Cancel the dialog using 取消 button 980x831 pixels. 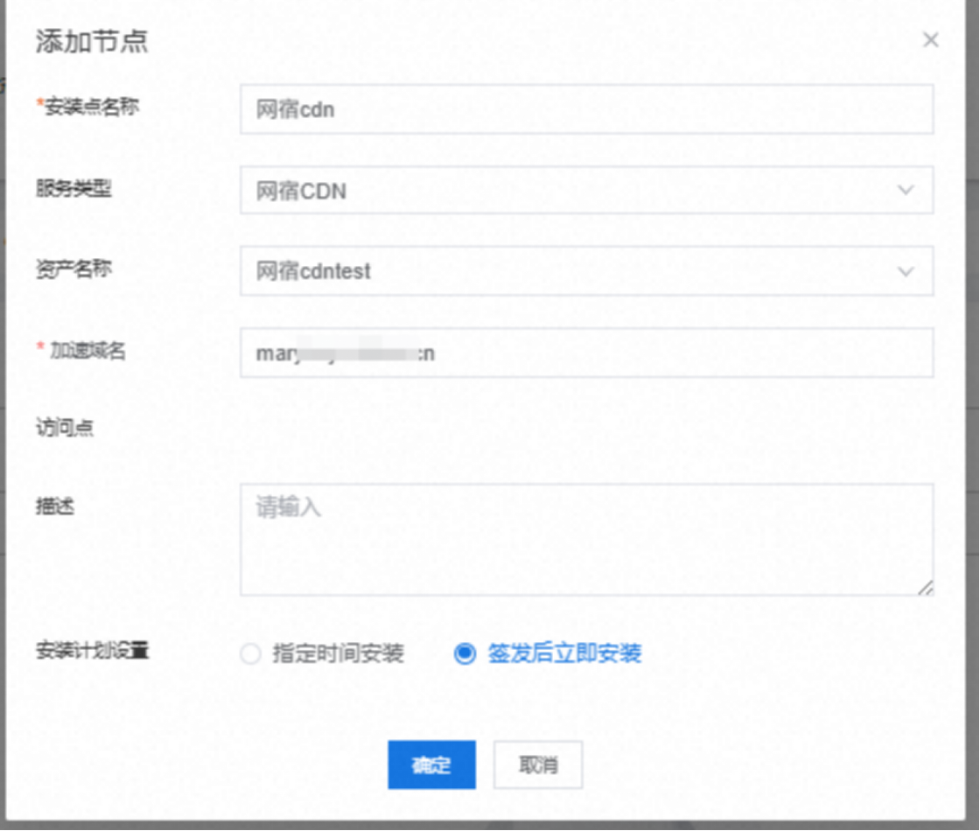click(x=538, y=765)
